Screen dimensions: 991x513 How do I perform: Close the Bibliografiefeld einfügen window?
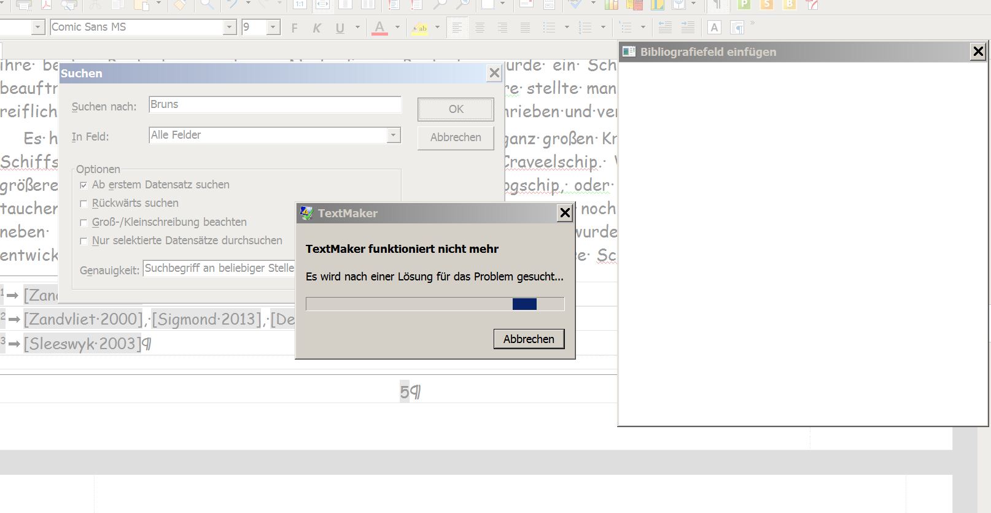[978, 52]
